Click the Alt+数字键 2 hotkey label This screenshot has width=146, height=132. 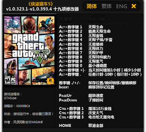coord(70,31)
